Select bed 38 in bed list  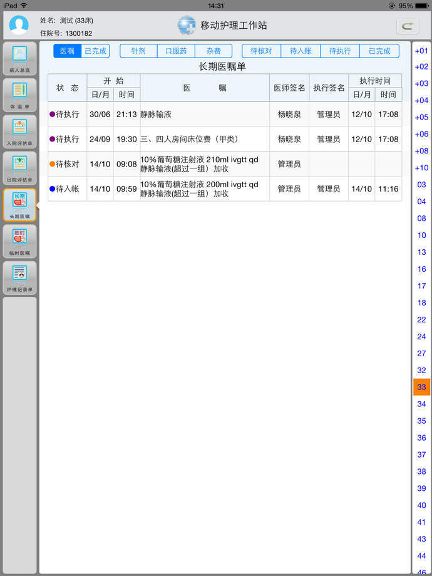coord(422,471)
